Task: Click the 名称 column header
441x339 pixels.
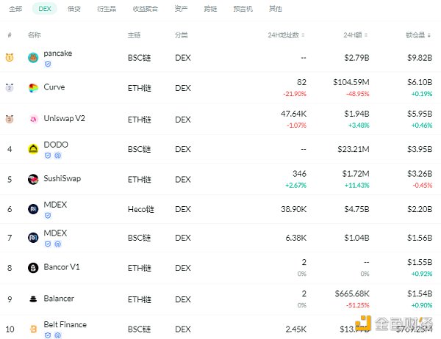Action: click(x=34, y=35)
